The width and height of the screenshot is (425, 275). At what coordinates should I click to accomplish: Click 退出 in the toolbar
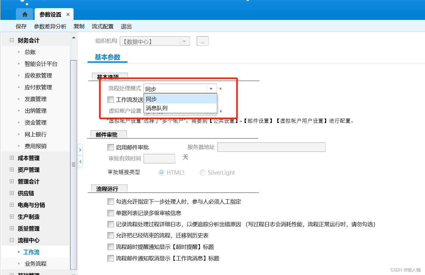126,27
